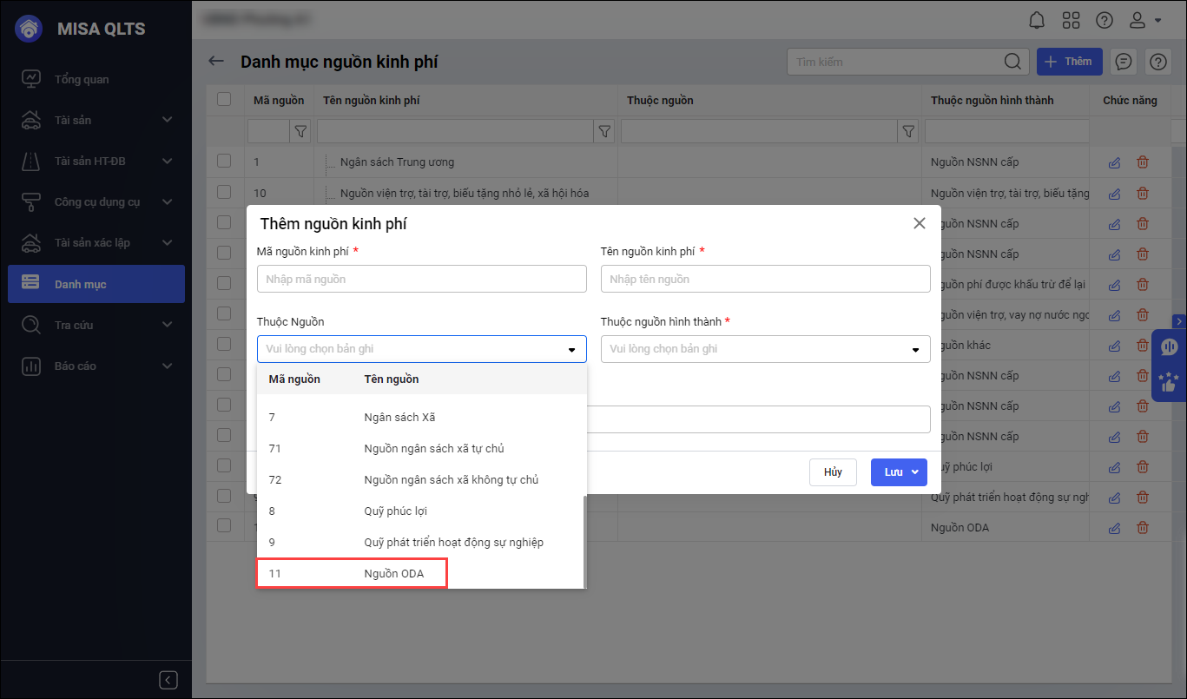
Task: Check the checkbox for row with code 1
Action: [224, 161]
